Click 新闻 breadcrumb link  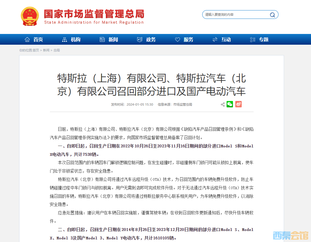click(x=46, y=50)
